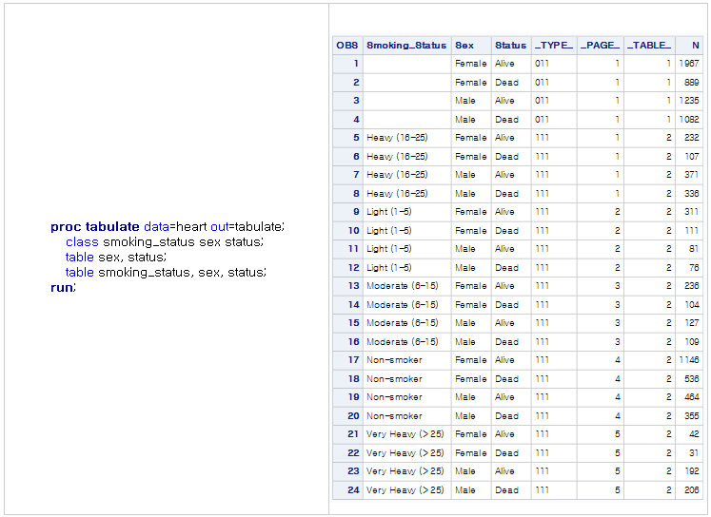Select N value 127
Screen dimensions: 711x517
pos(692,323)
